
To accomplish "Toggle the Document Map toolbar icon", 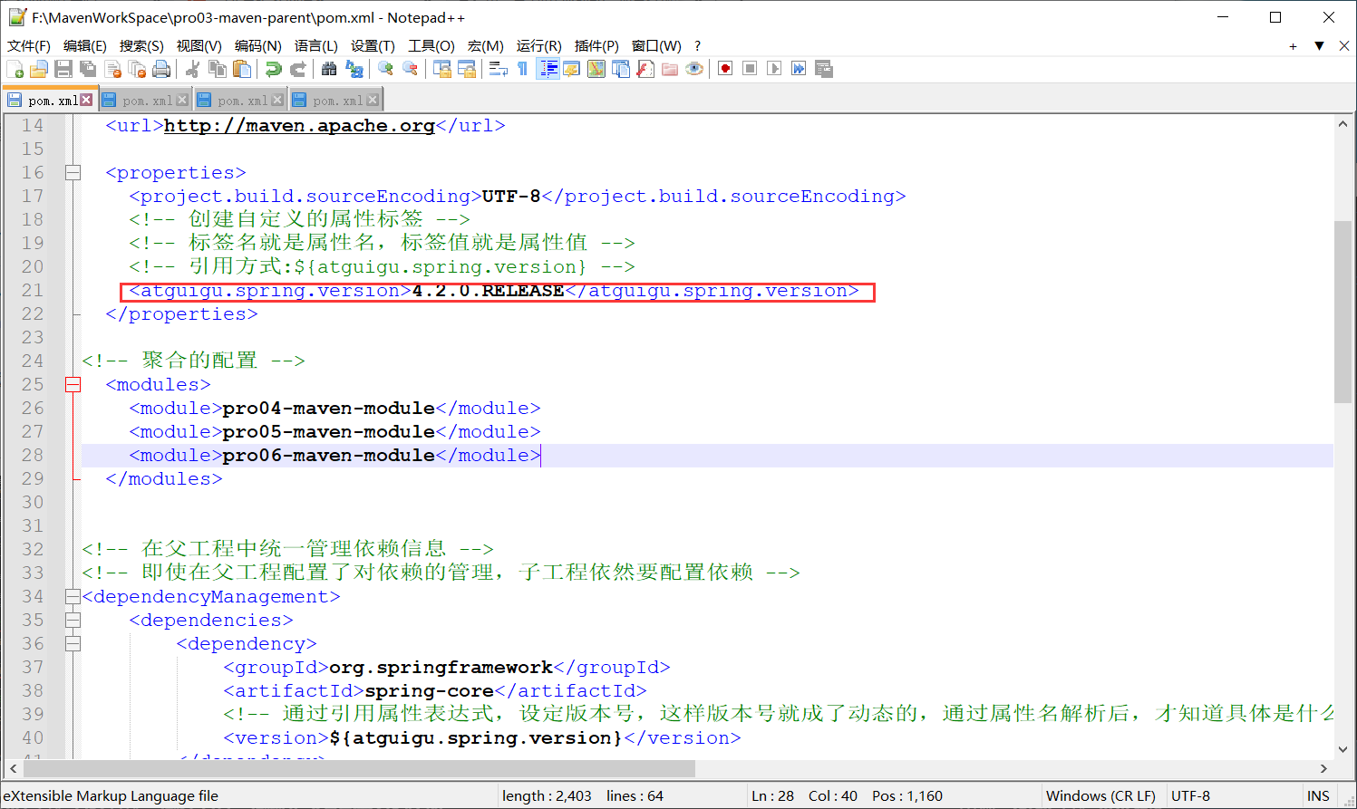I will tap(596, 69).
